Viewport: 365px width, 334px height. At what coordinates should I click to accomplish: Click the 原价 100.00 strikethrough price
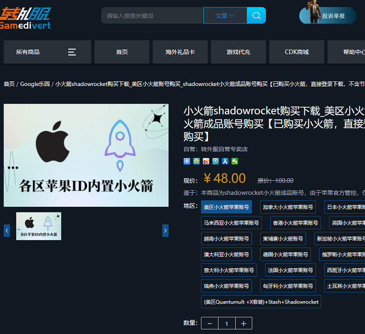pyautogui.click(x=275, y=181)
